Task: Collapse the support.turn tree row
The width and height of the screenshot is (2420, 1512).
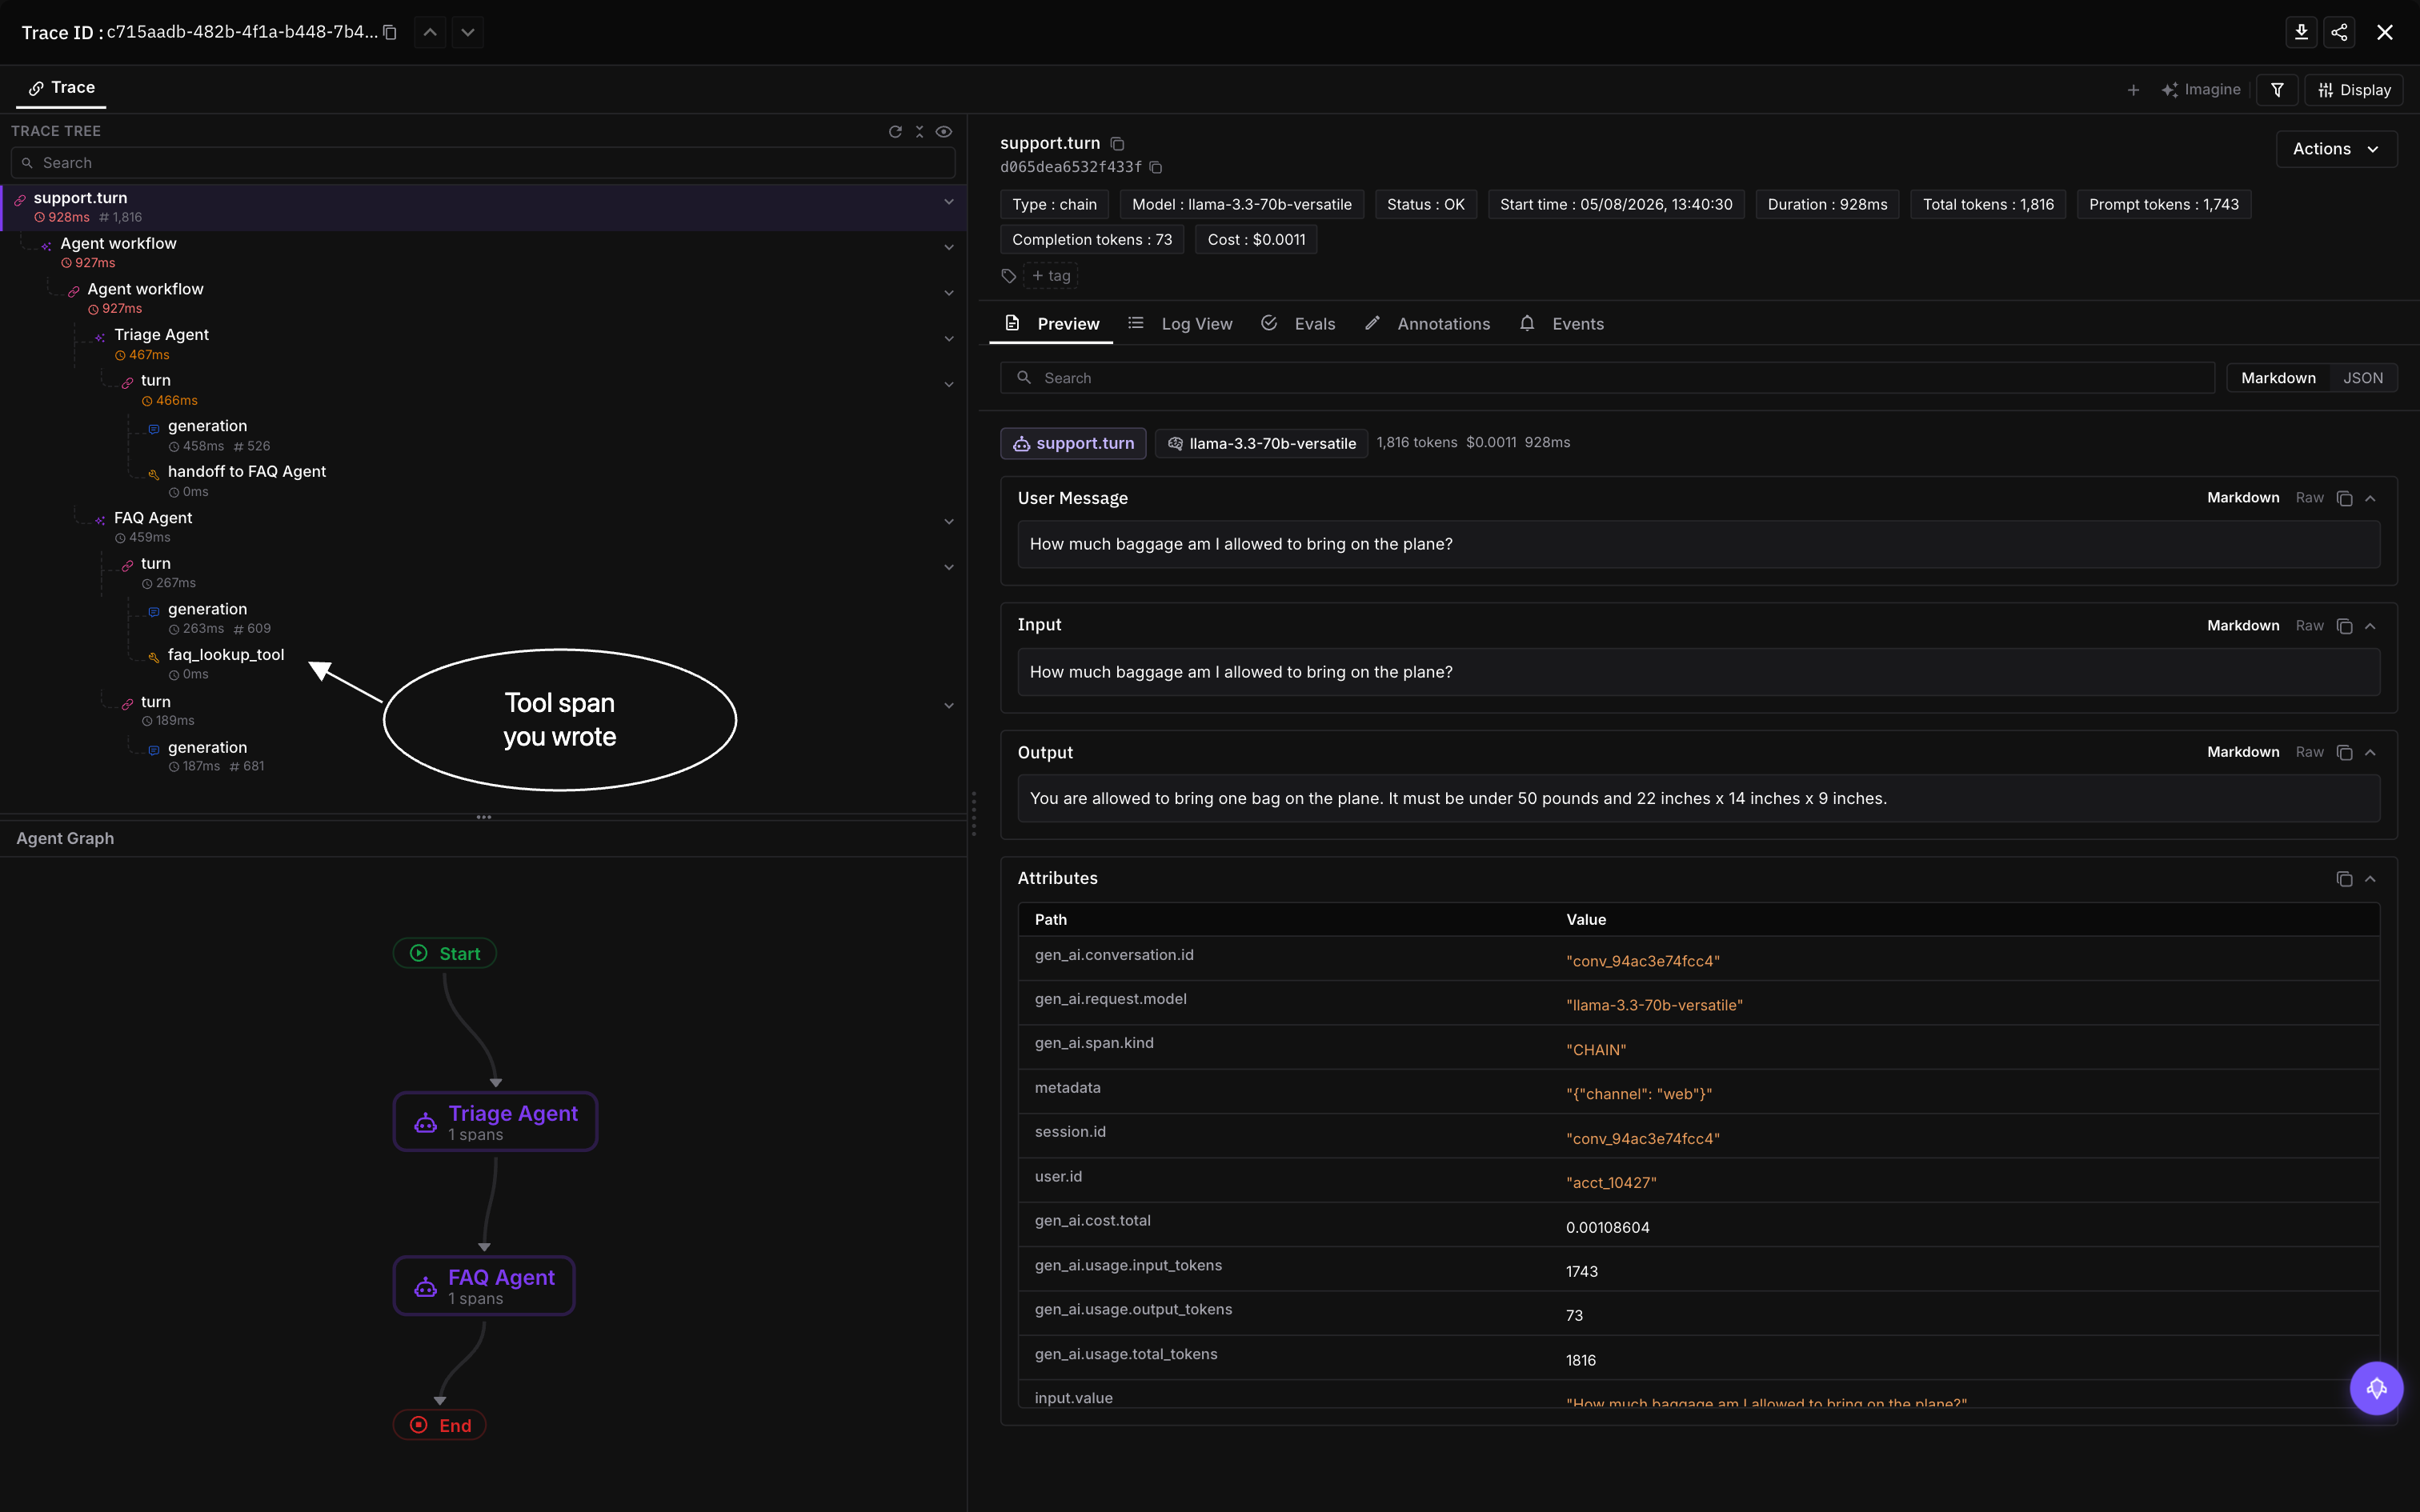Action: pyautogui.click(x=948, y=202)
